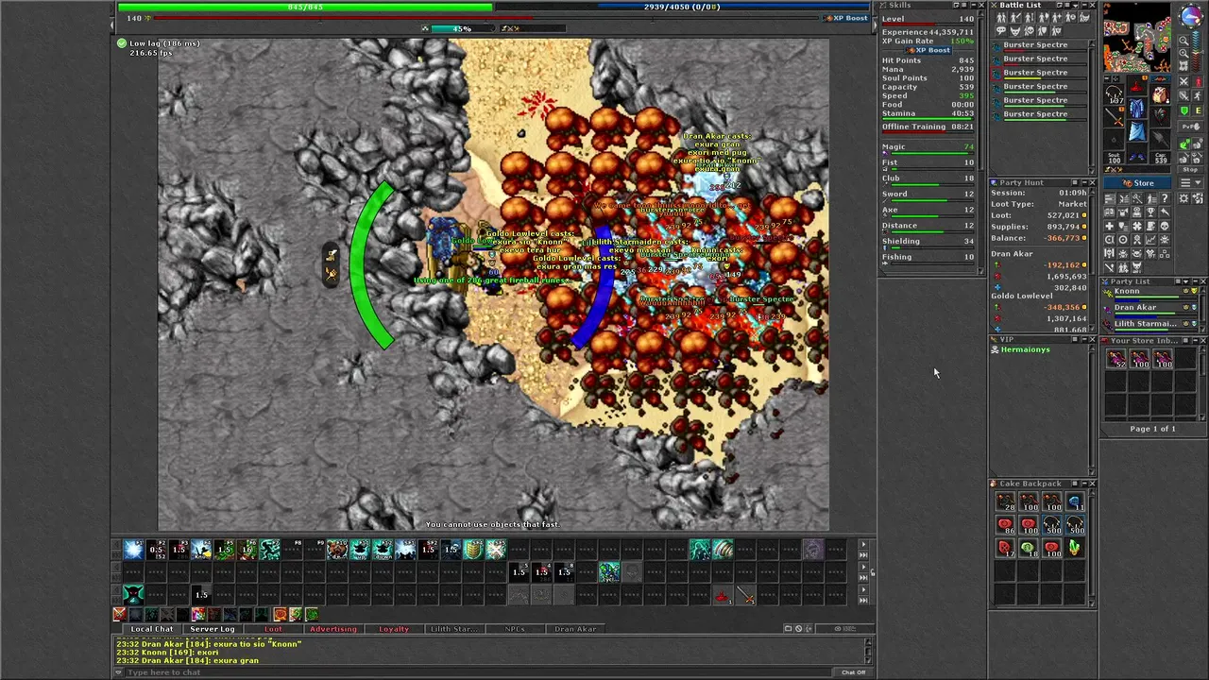Click first action bar spell icon
This screenshot has width=1209, height=680.
(x=133, y=550)
